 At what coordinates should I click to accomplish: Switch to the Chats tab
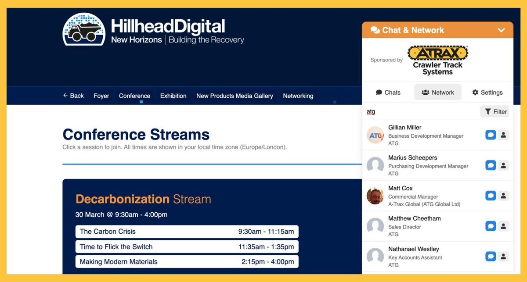coord(388,93)
